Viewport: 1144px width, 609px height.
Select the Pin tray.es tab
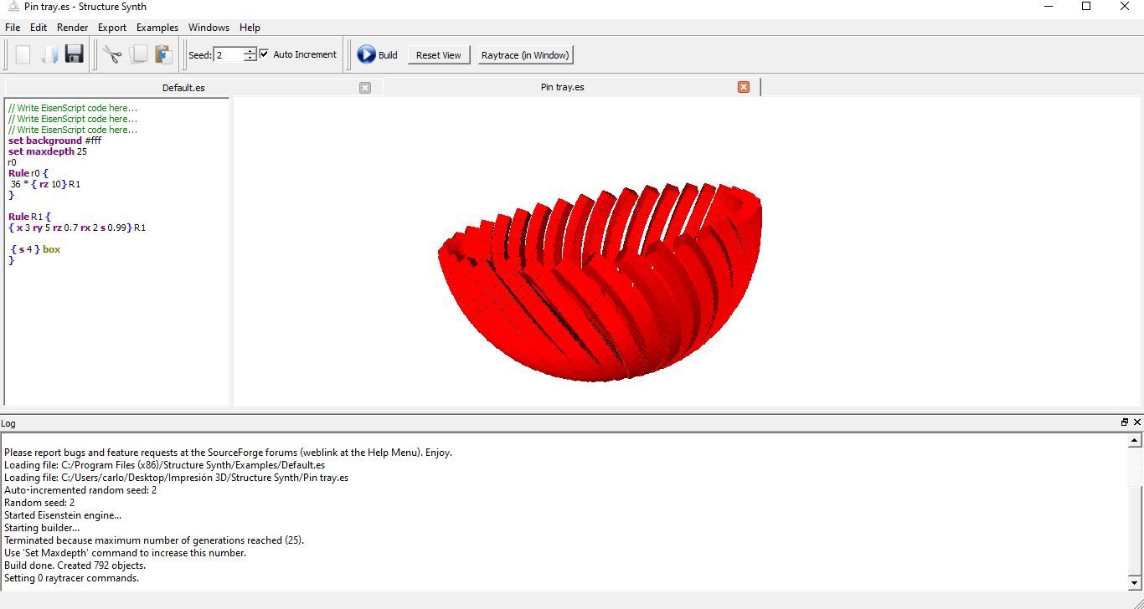tap(563, 87)
